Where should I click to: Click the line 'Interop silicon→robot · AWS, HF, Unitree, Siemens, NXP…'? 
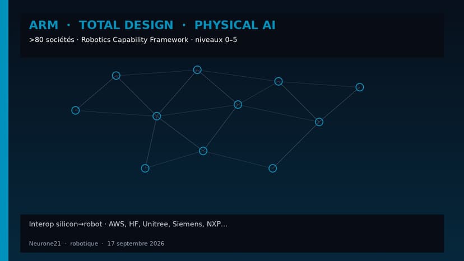point(128,224)
